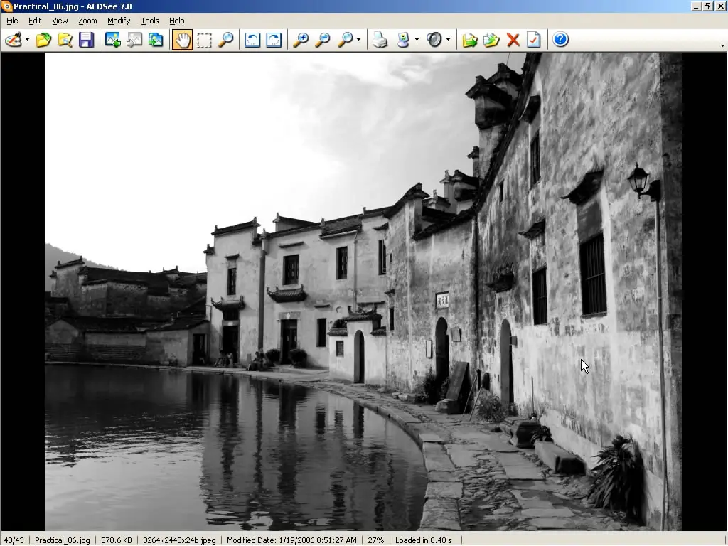Click the set wallpaper icon
728x546 pixels.
coord(403,40)
